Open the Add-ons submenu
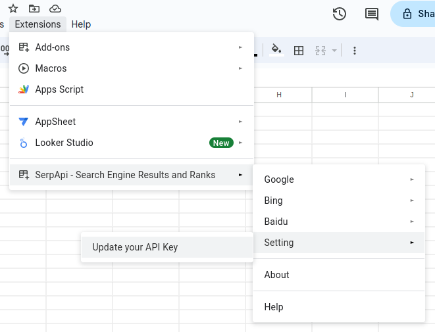 (x=132, y=47)
